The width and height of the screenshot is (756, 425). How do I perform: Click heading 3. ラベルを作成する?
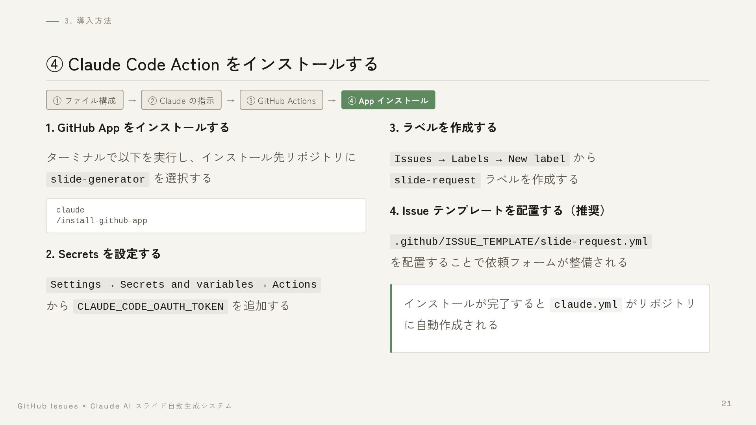[x=443, y=128]
